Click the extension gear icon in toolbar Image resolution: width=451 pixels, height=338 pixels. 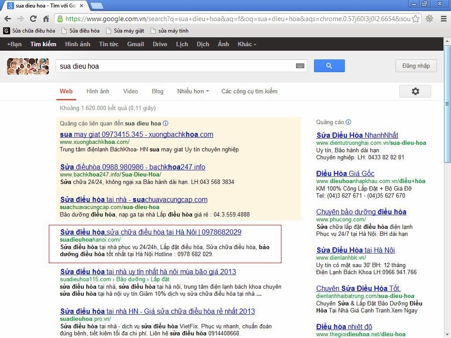429,19
